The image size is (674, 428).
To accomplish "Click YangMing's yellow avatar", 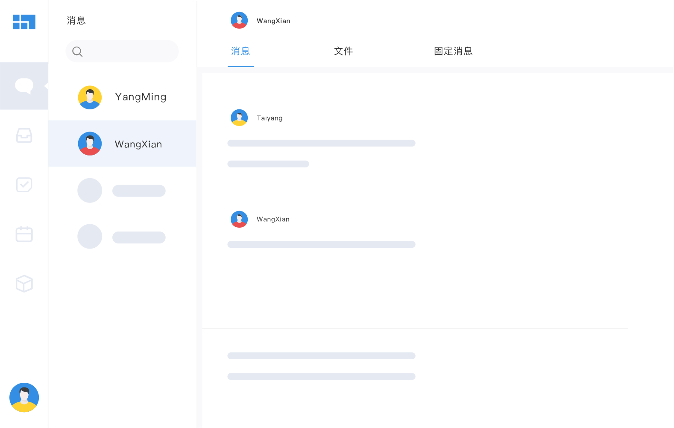I will 90,97.
